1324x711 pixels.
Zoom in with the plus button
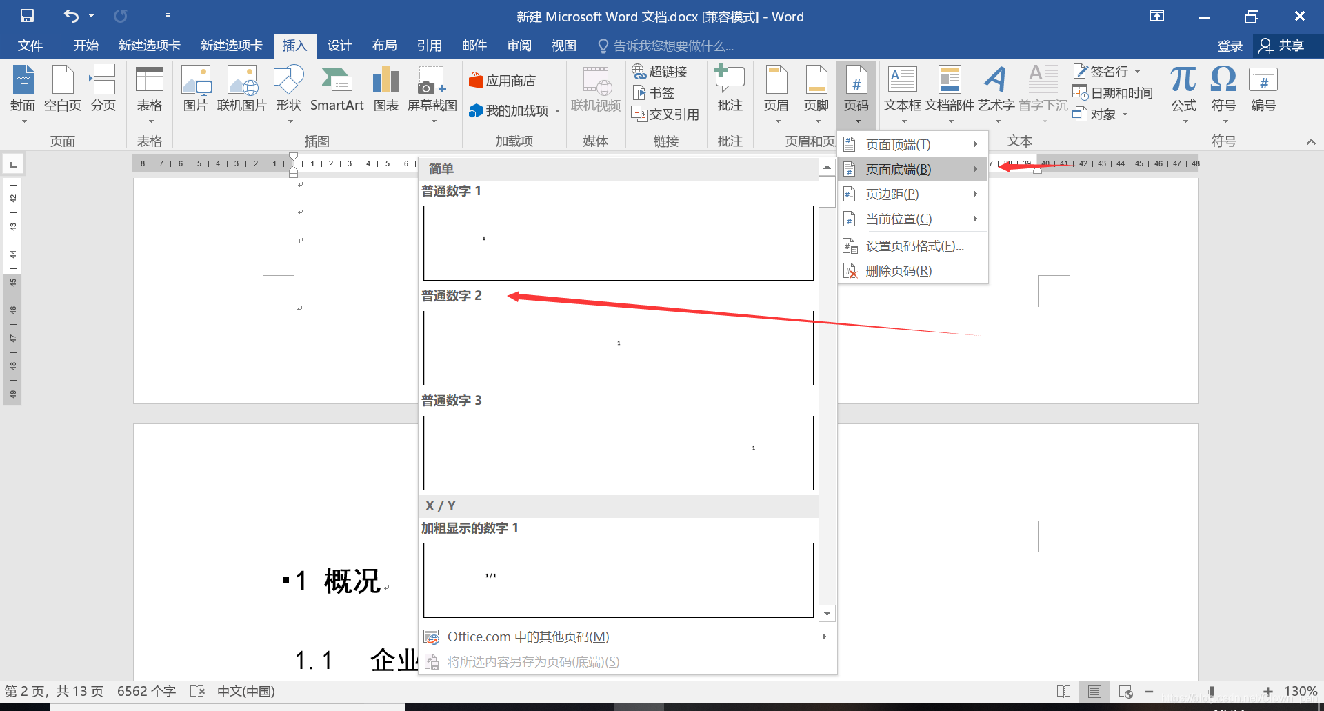(x=1268, y=692)
